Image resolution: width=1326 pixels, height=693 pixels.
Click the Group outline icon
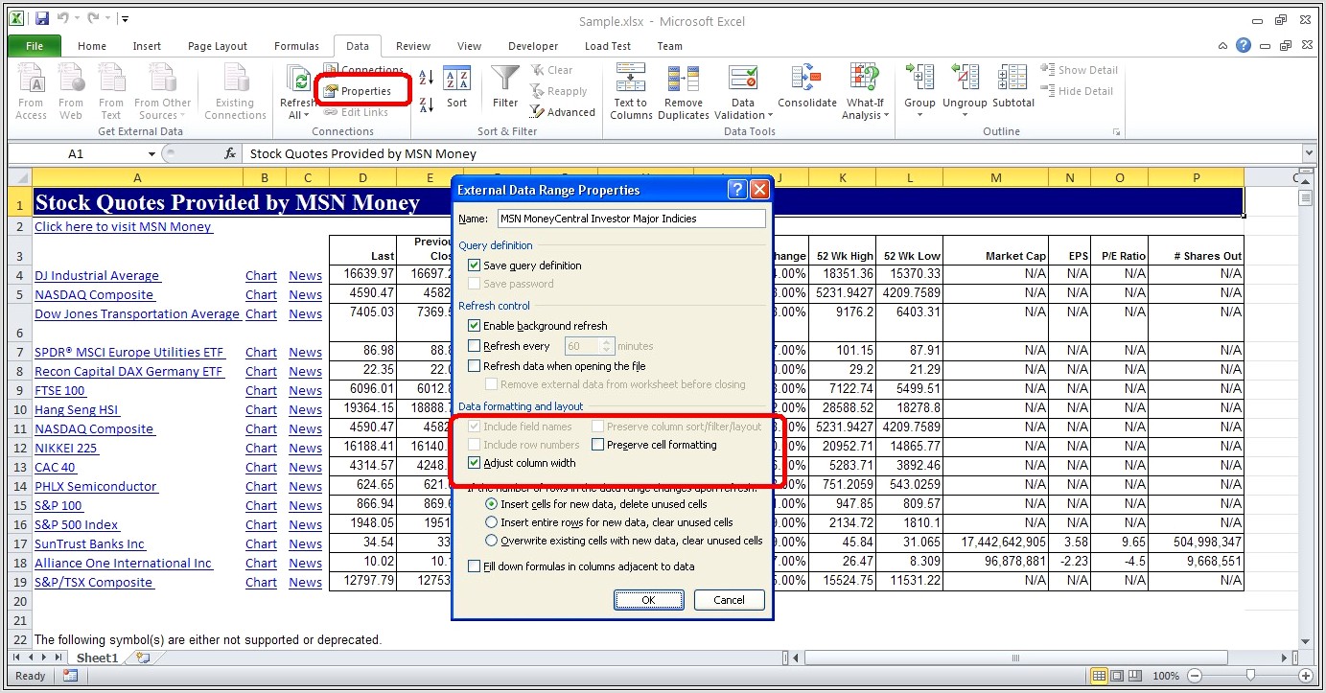(x=919, y=79)
